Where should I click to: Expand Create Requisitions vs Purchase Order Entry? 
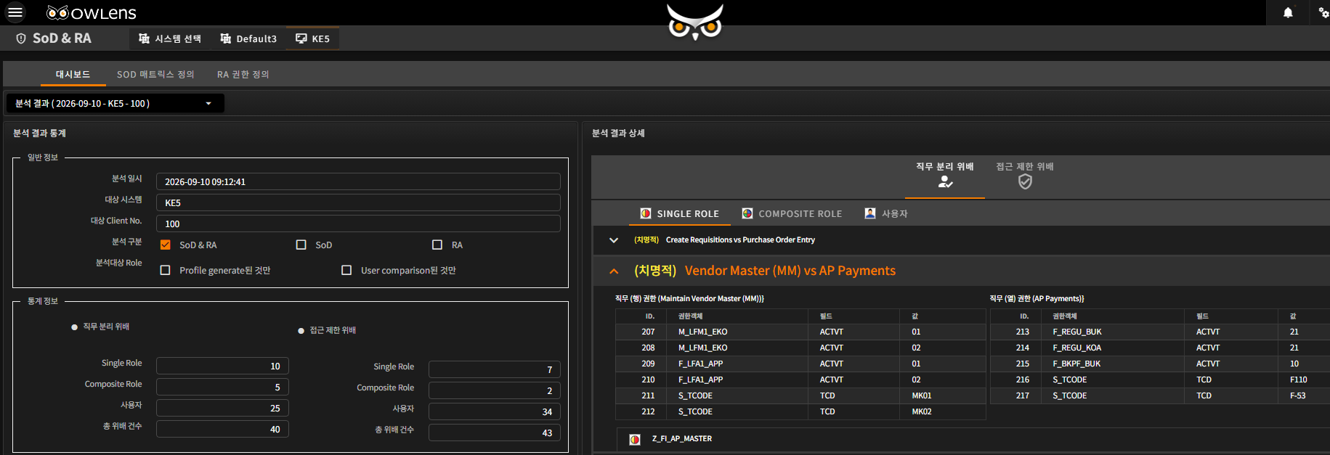point(614,240)
